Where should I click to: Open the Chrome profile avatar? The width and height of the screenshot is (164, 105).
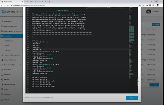(x=158, y=5)
